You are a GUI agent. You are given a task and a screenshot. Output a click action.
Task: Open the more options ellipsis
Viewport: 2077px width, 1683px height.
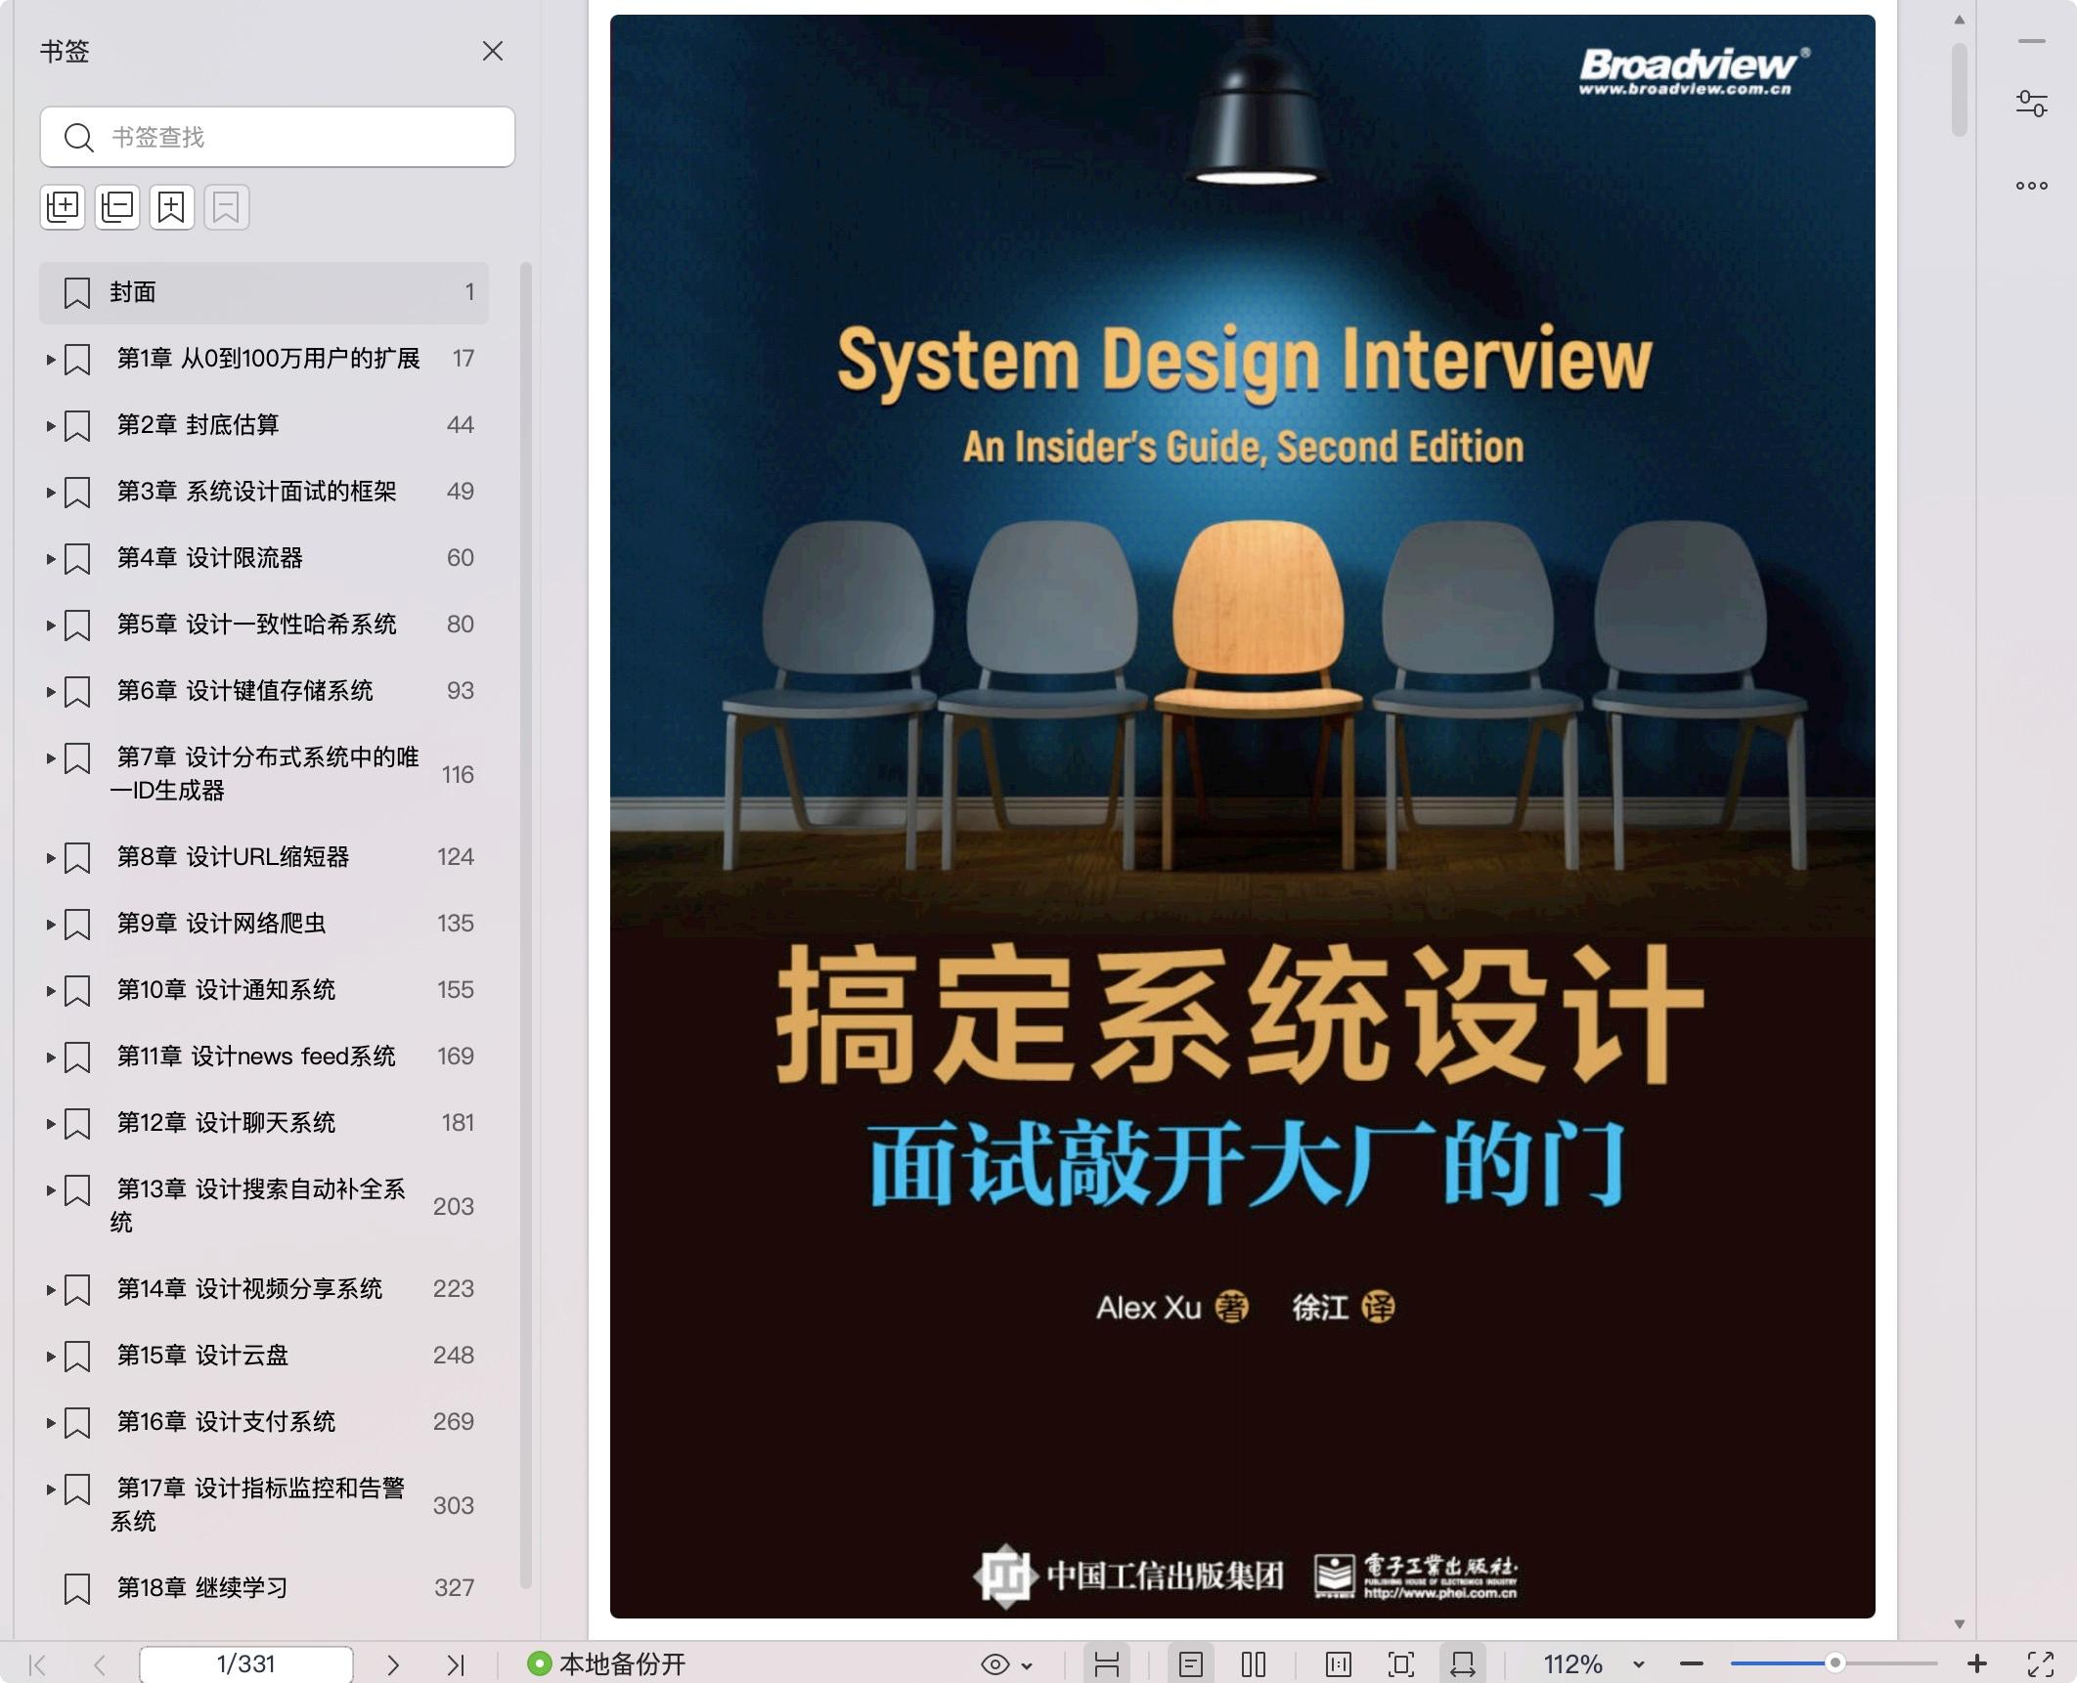pyautogui.click(x=2031, y=186)
